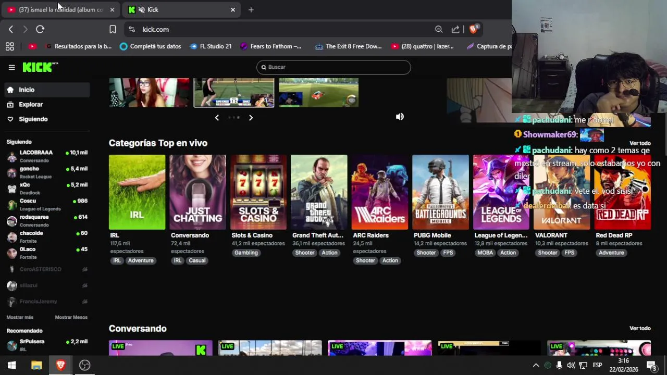Click the Casual tag under Conversando

pyautogui.click(x=197, y=260)
